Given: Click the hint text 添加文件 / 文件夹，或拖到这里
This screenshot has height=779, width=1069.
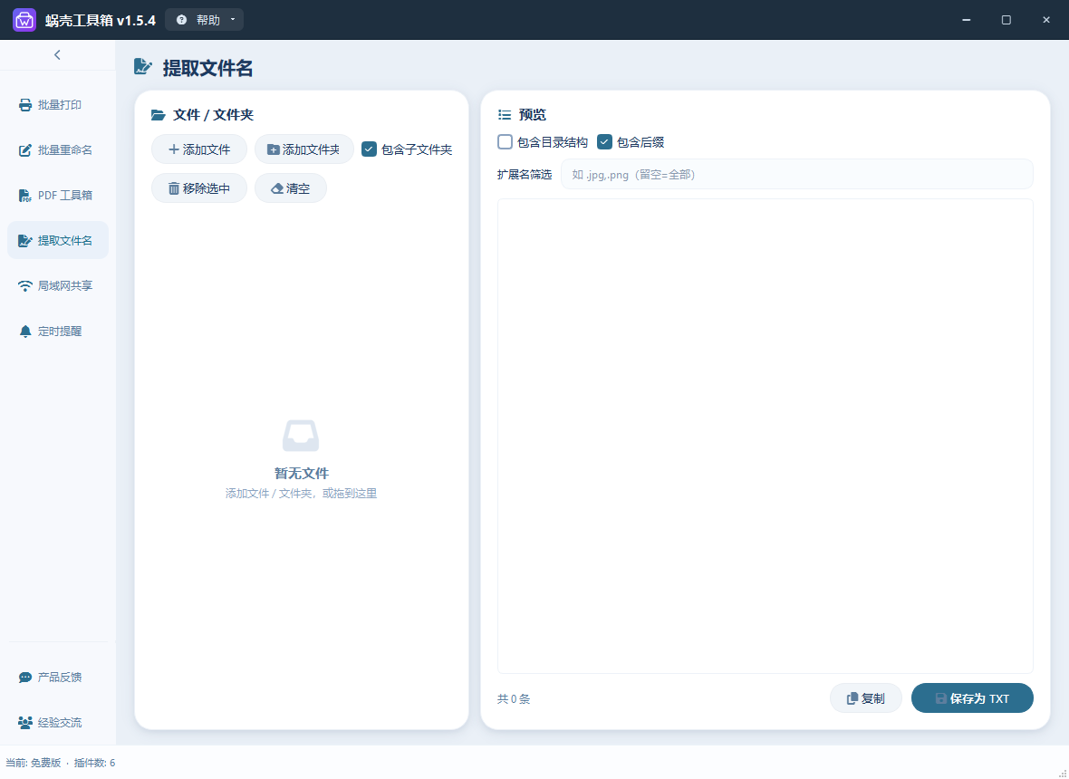Looking at the screenshot, I should click(x=302, y=494).
